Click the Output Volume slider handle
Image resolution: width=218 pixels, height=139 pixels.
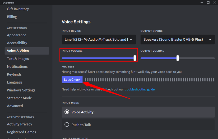coord(178,58)
